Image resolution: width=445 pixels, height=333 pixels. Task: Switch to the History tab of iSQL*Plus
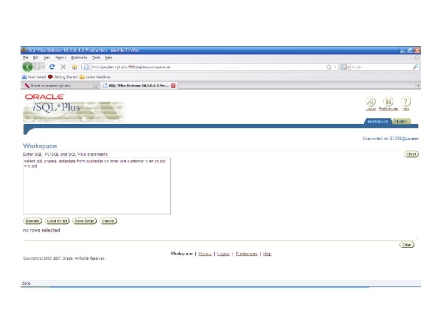(x=401, y=122)
